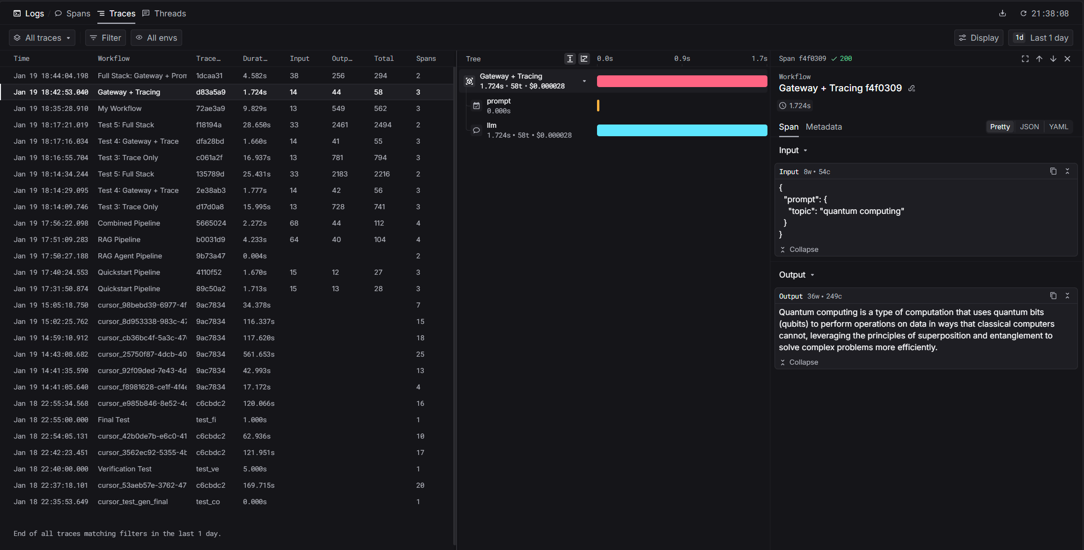Open the All traces dropdown
Image resolution: width=1084 pixels, height=550 pixels.
[42, 38]
